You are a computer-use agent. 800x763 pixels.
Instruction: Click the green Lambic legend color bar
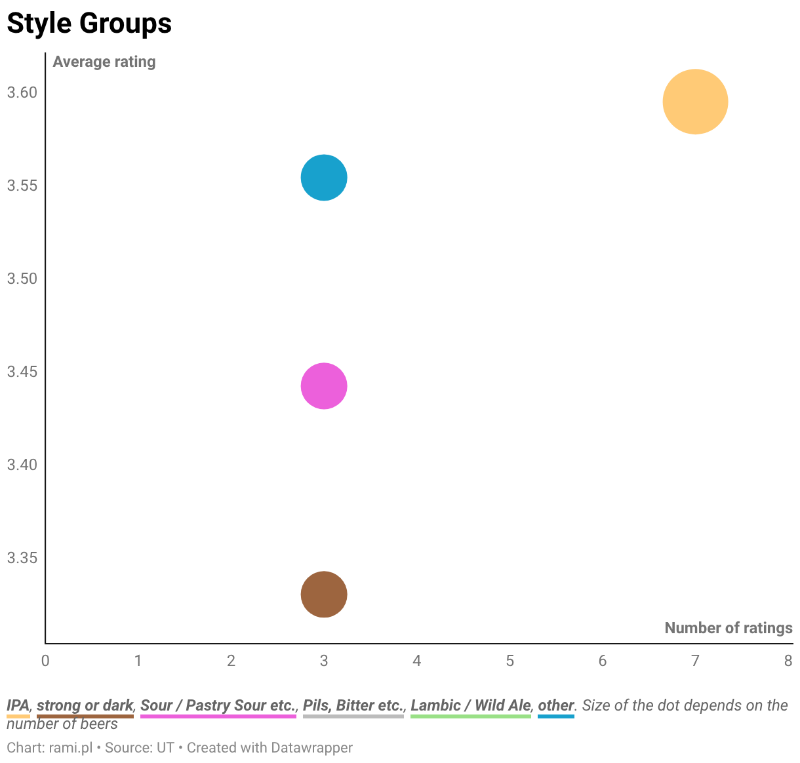471,716
